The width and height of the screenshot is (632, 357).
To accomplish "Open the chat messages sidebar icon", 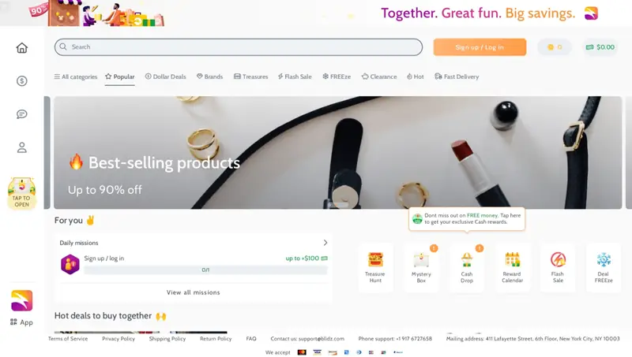I will coord(22,114).
